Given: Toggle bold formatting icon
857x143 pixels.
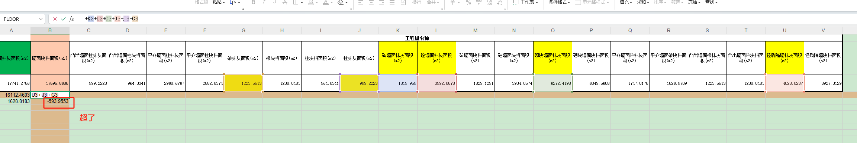Looking at the screenshot, I should pyautogui.click(x=254, y=2).
